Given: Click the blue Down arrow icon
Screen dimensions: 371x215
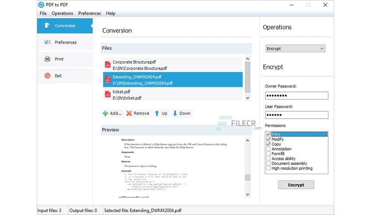Looking at the screenshot, I should pos(175,113).
